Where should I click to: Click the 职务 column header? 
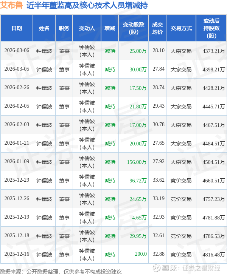point(64,28)
